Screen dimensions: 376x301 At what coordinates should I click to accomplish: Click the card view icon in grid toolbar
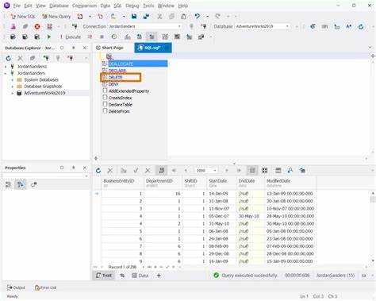point(264,171)
